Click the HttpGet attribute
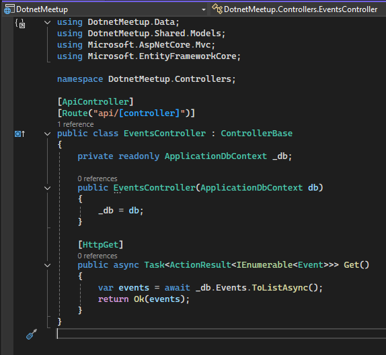This screenshot has height=355, width=386. (100, 245)
